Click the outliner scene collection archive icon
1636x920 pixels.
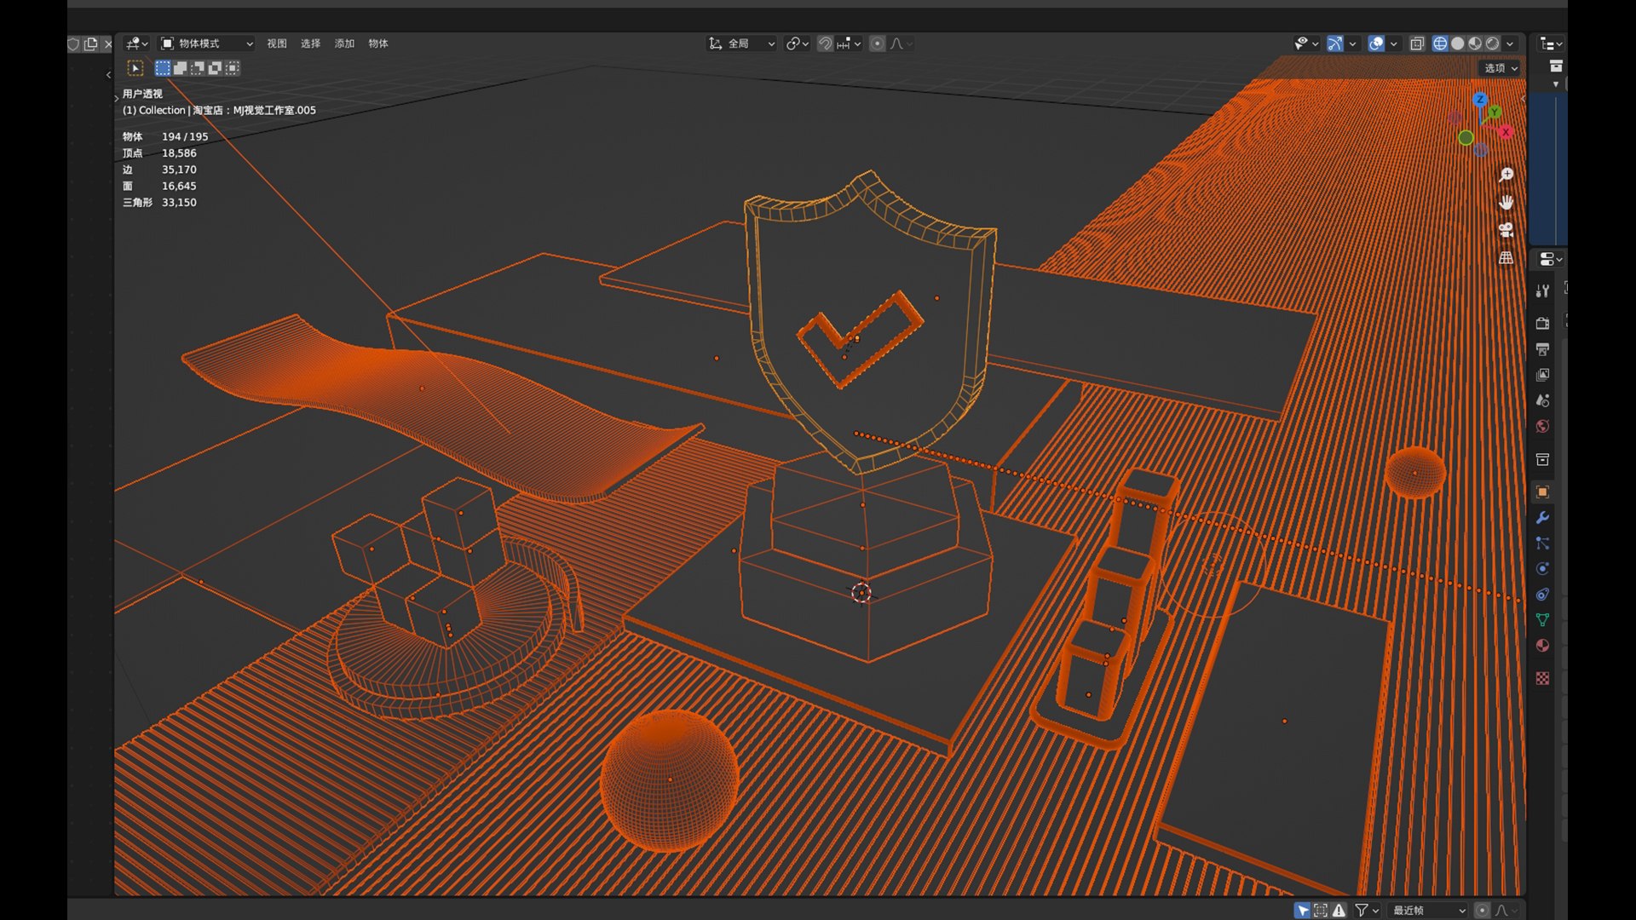[x=1556, y=66]
